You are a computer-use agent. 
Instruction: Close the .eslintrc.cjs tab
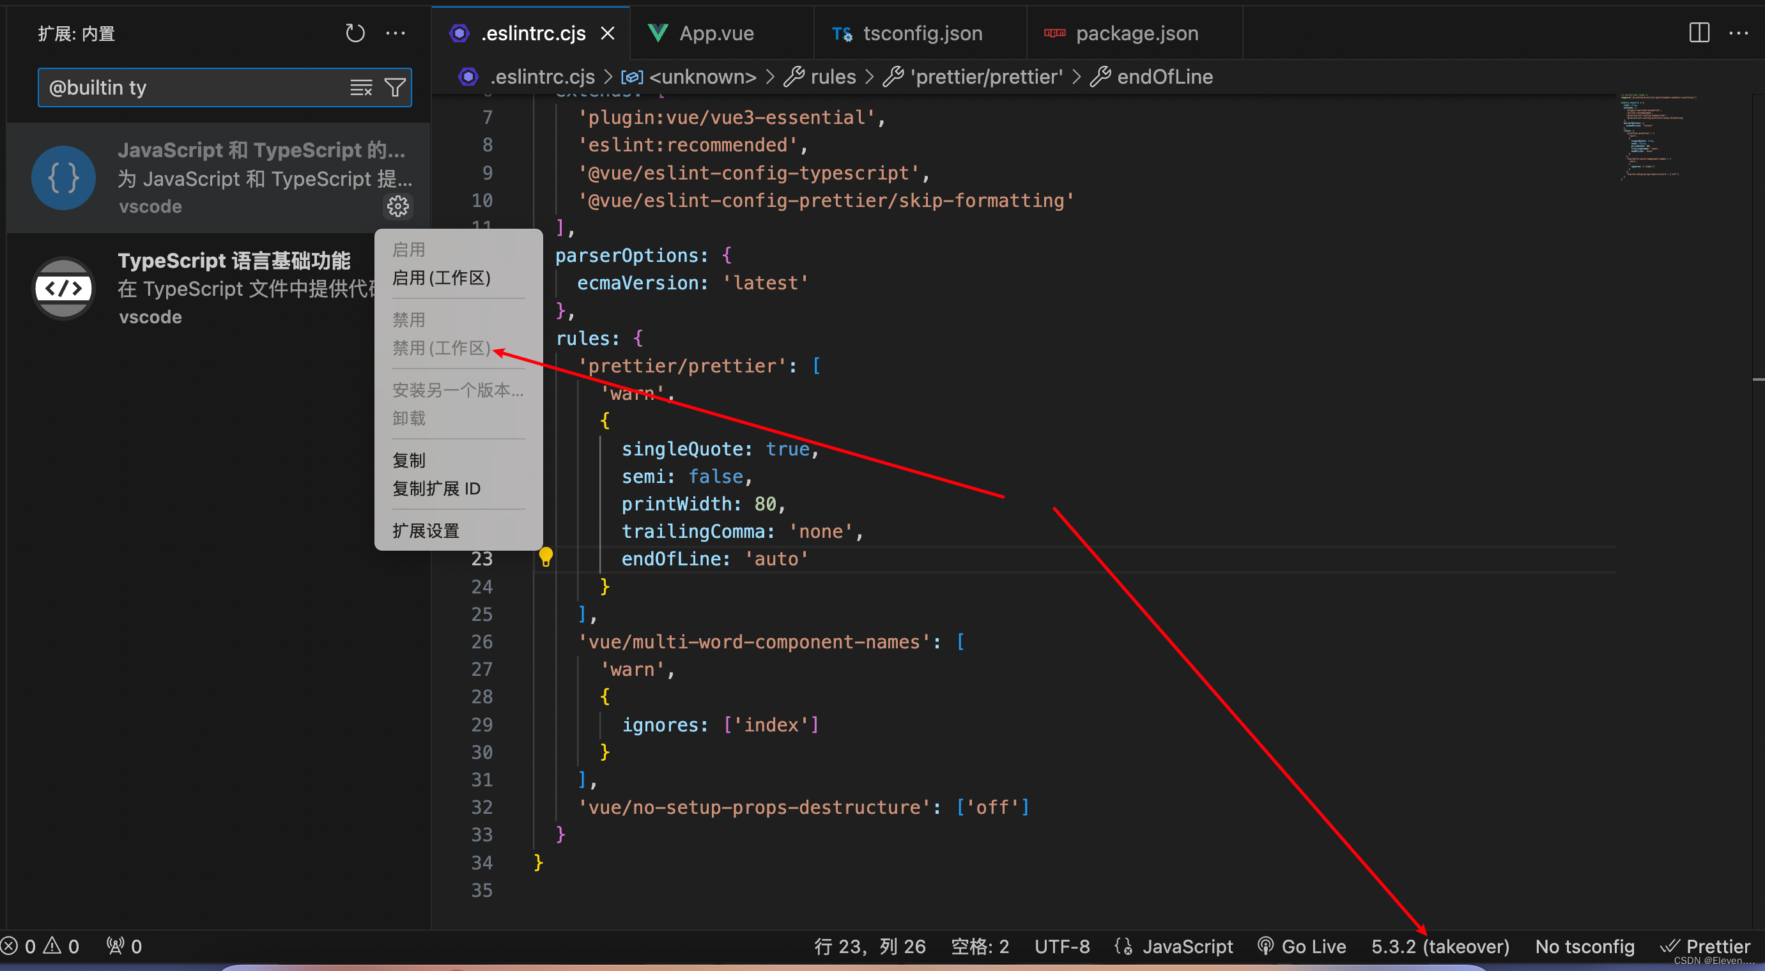(x=607, y=33)
